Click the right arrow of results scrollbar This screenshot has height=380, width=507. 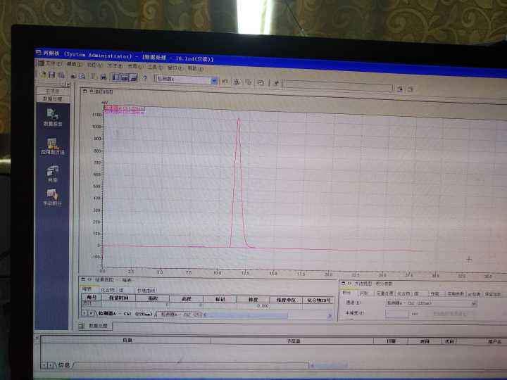(330, 317)
